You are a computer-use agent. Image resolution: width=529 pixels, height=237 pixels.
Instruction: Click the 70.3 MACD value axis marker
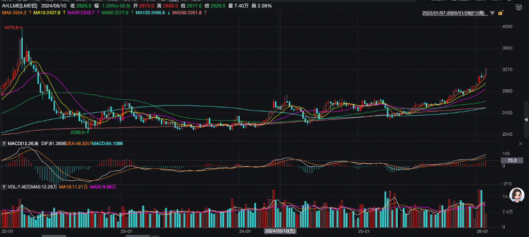pyautogui.click(x=512, y=161)
